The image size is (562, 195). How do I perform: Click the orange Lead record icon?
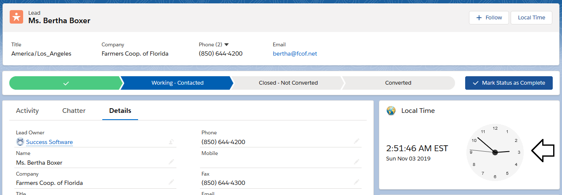tap(16, 17)
